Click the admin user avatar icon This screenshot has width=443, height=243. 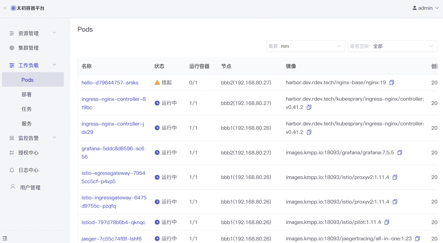point(414,8)
